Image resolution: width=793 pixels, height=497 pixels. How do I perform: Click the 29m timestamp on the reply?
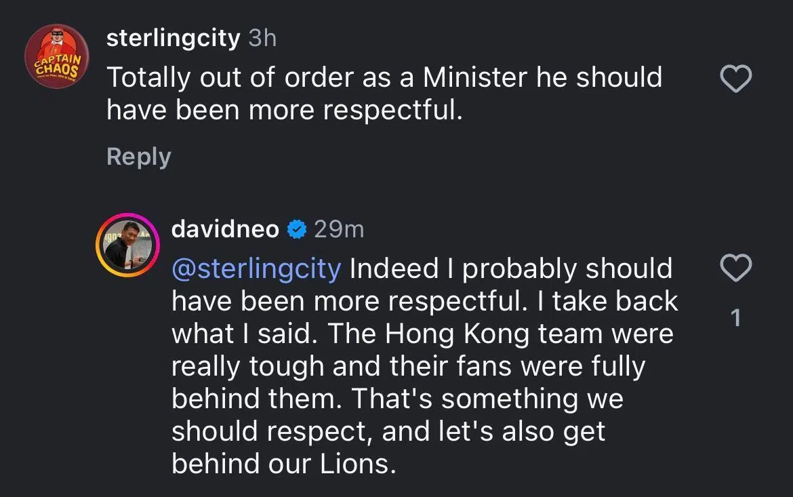(x=339, y=230)
